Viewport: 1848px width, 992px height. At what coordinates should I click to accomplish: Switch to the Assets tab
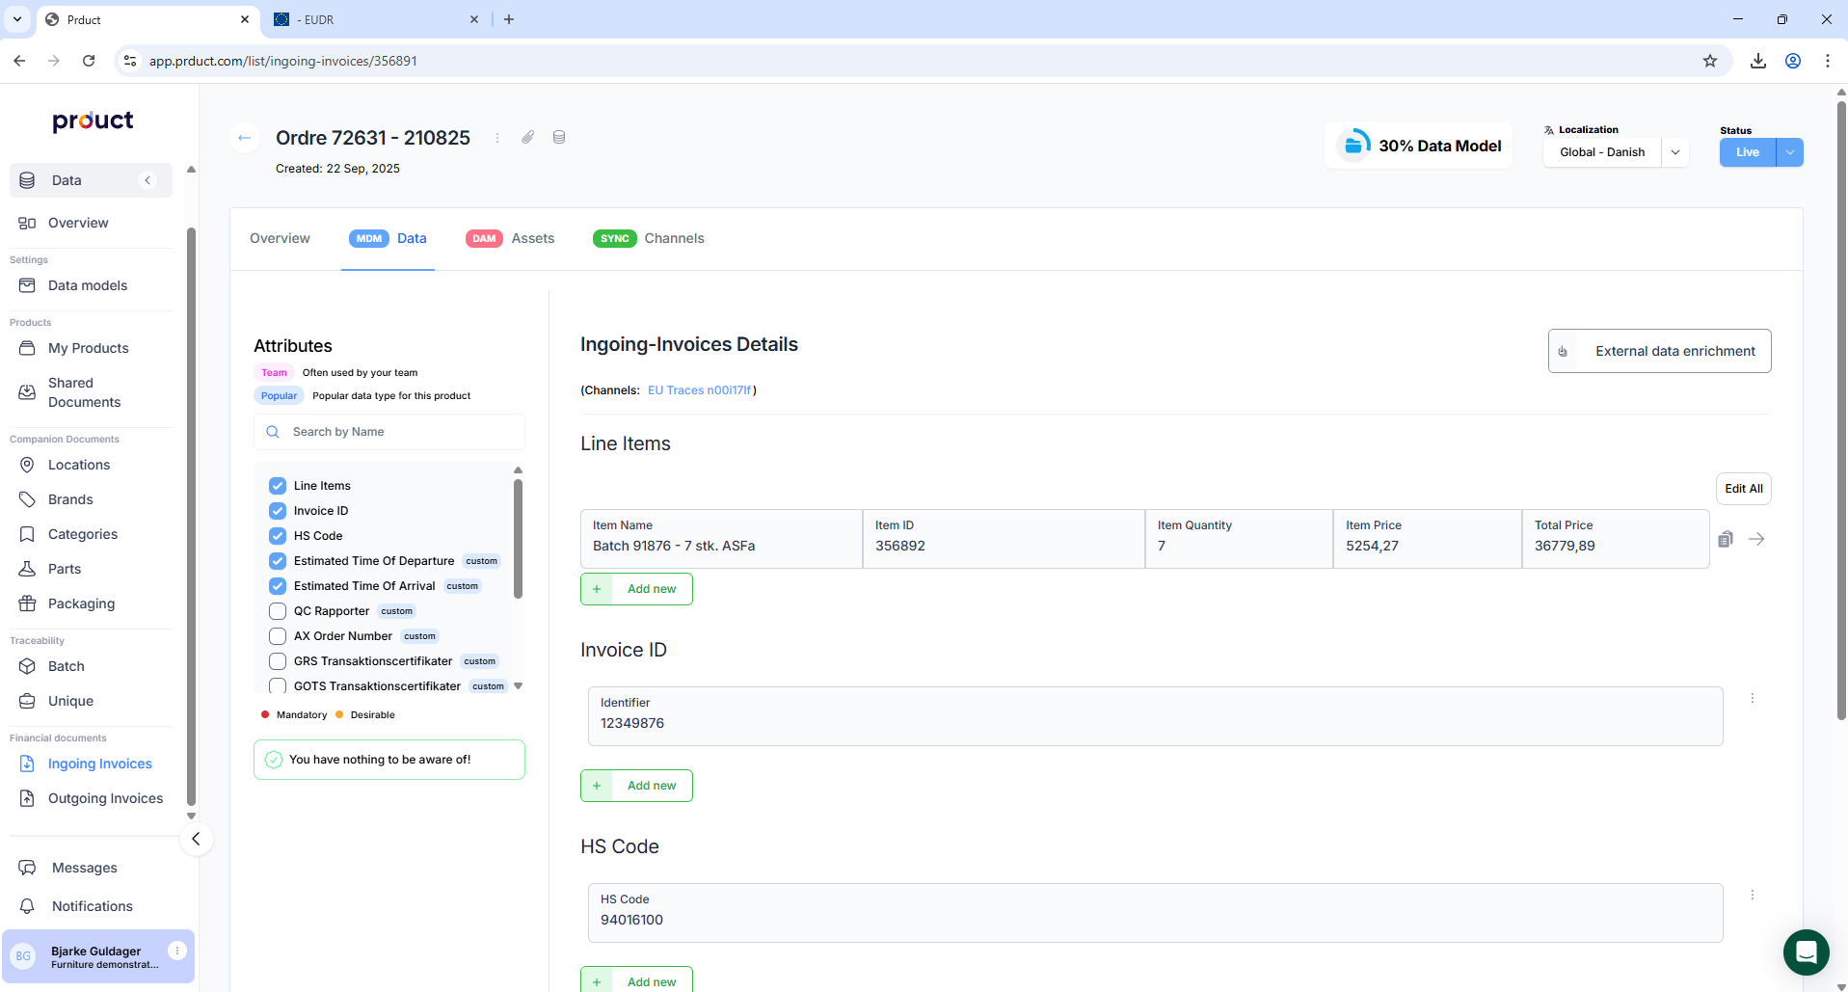[x=511, y=238]
